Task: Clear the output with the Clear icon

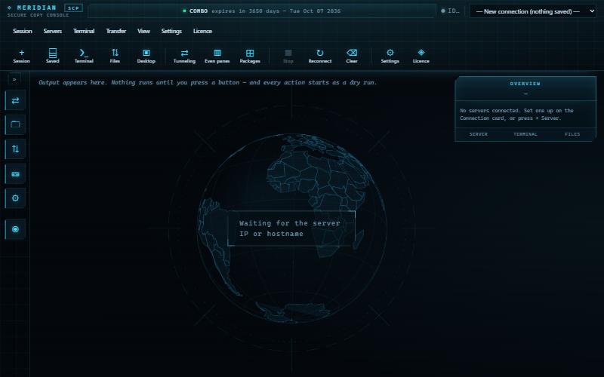Action: tap(352, 56)
